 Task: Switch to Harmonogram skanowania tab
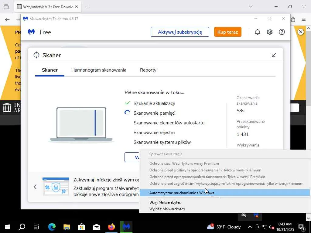(x=99, y=70)
